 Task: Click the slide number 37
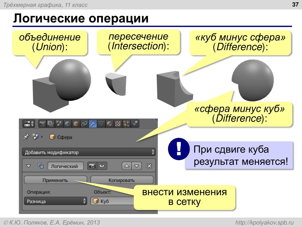[295, 4]
